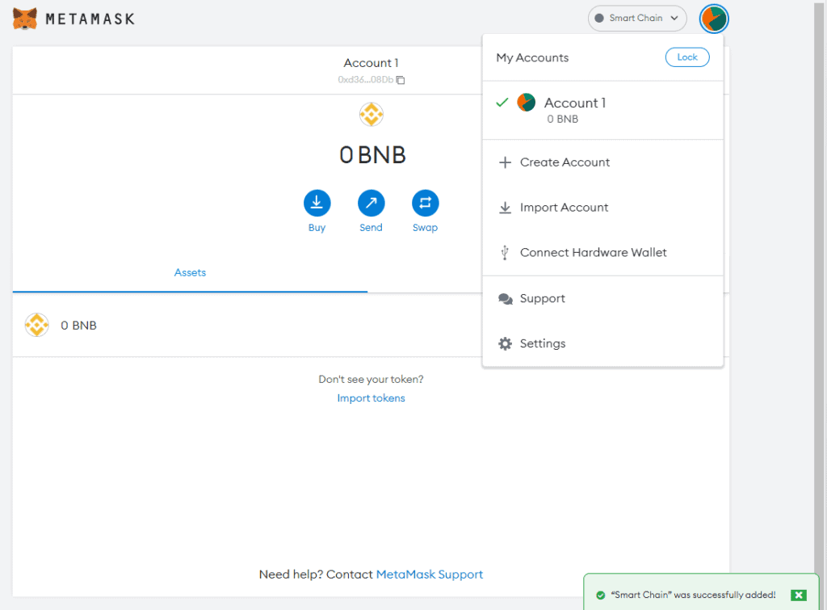
Task: Click the 0 BNB main balance text
Action: click(372, 155)
